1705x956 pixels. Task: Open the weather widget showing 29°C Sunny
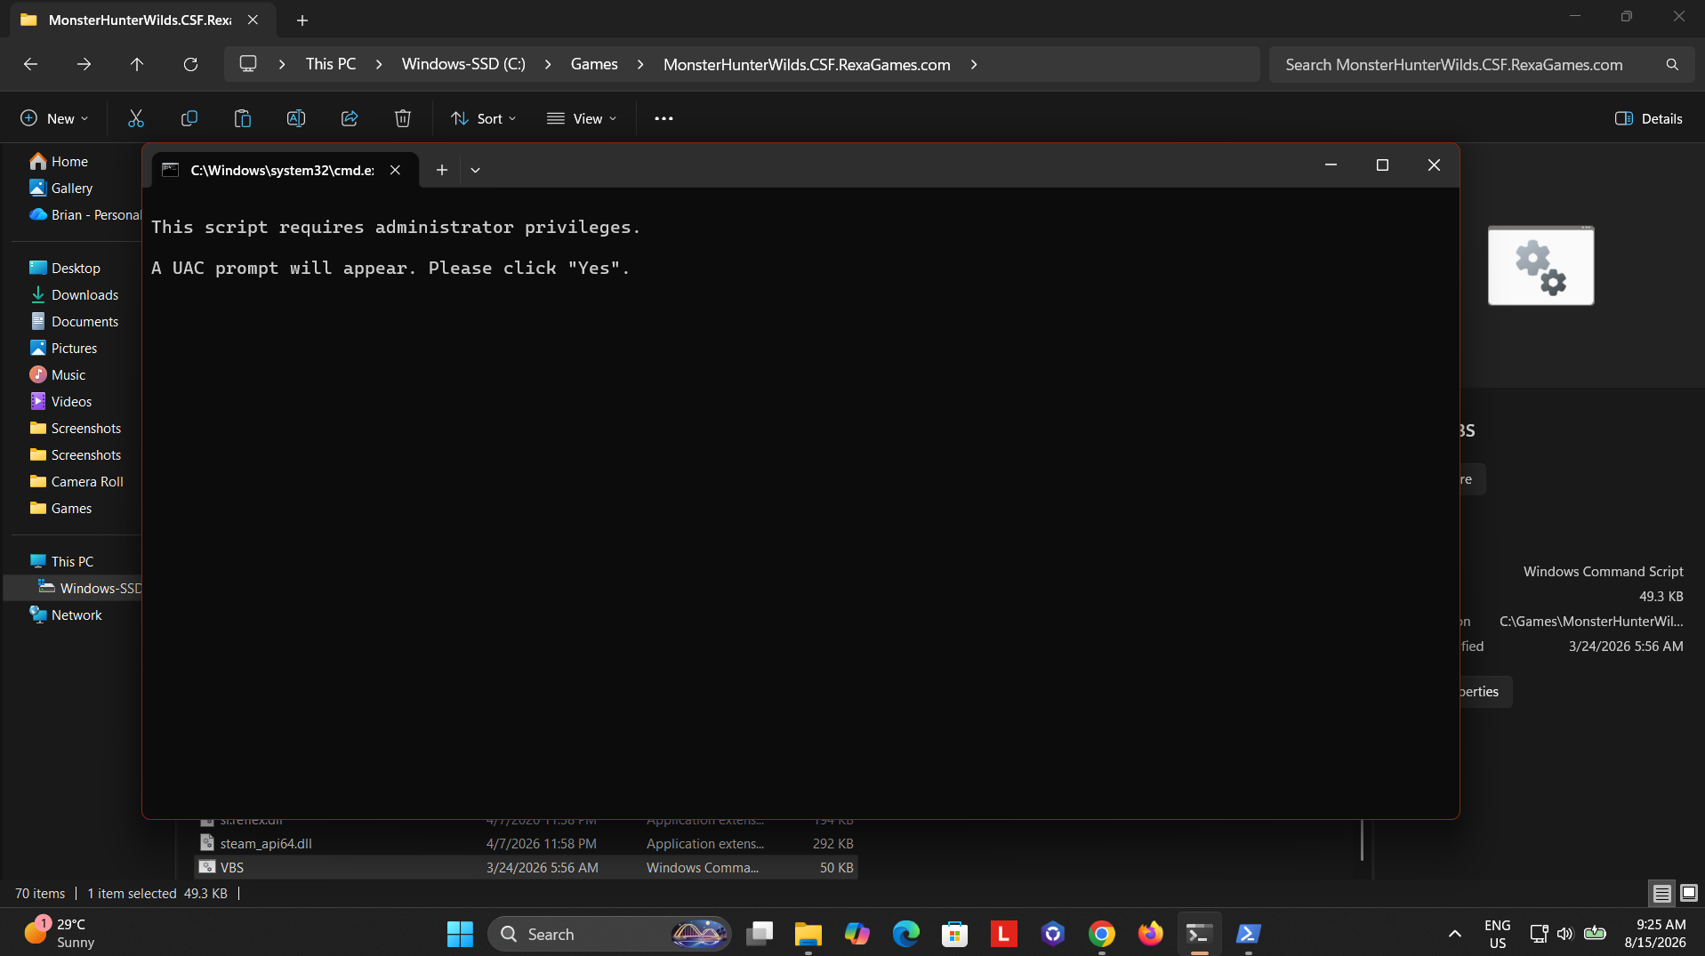59,934
